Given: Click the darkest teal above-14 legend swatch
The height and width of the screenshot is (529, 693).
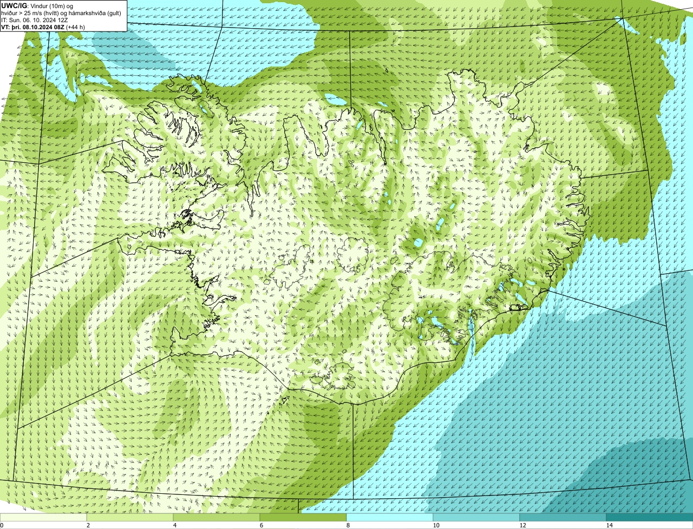Looking at the screenshot, I should pos(650,517).
